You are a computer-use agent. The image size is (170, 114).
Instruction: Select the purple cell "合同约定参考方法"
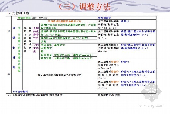point(36,33)
